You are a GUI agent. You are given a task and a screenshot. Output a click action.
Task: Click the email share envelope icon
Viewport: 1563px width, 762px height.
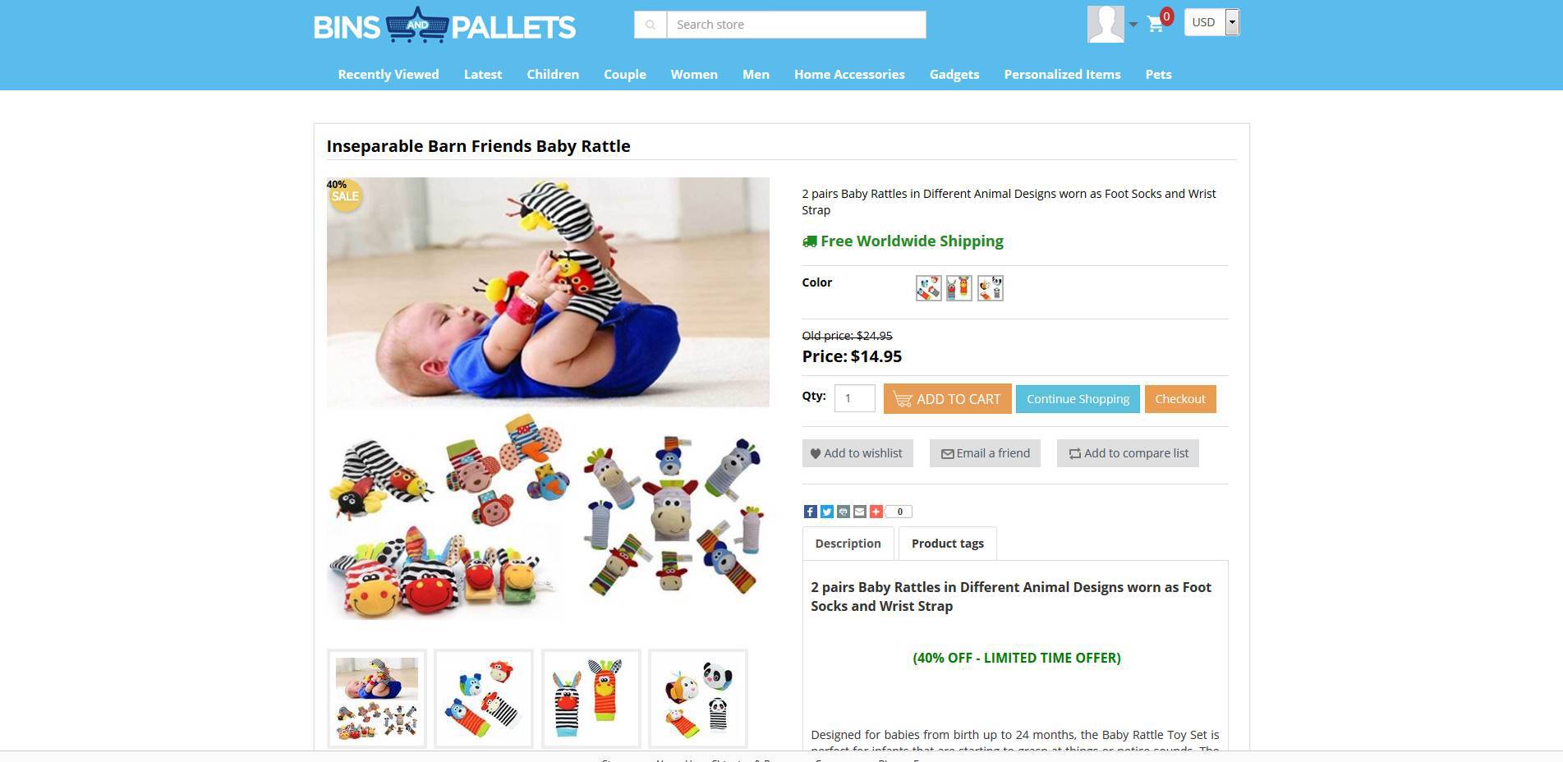(859, 512)
